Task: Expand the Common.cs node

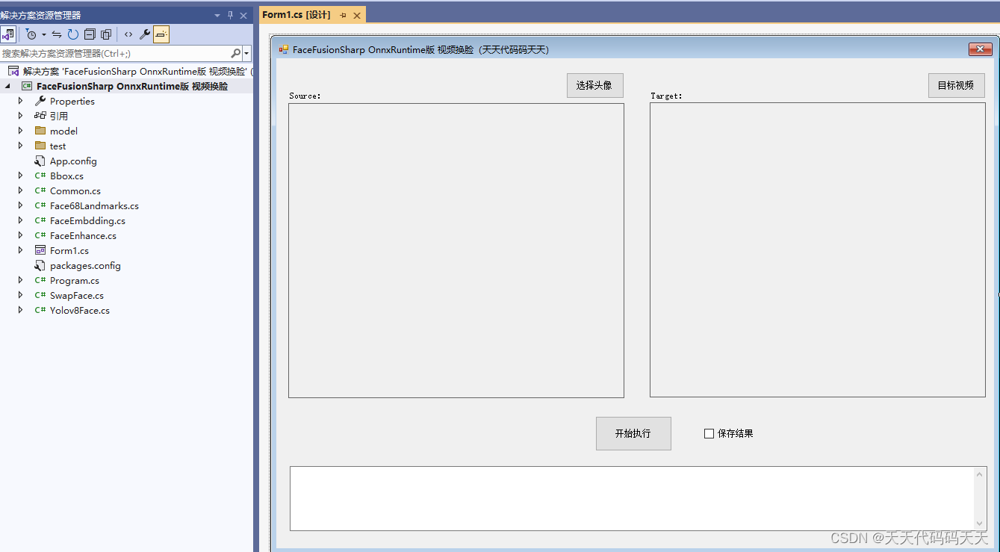Action: coord(21,190)
